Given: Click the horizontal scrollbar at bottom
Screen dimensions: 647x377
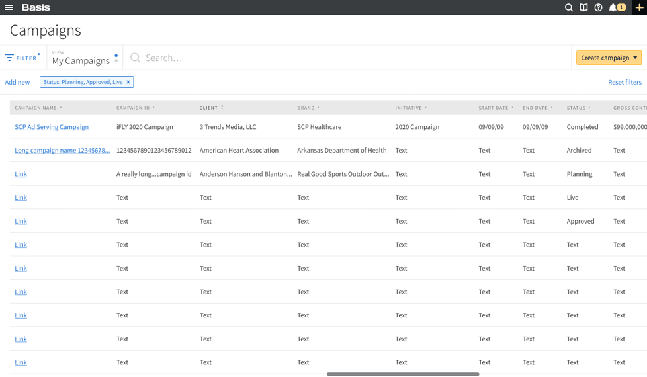Looking at the screenshot, I should click(403, 374).
